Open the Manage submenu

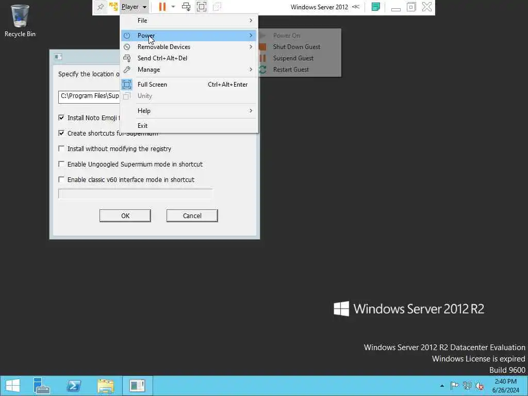[x=189, y=70]
